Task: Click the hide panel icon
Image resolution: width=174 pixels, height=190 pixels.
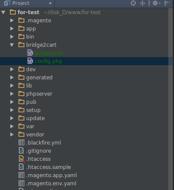Action: point(167,3)
